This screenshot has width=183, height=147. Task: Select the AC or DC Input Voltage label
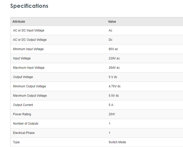click(29, 30)
